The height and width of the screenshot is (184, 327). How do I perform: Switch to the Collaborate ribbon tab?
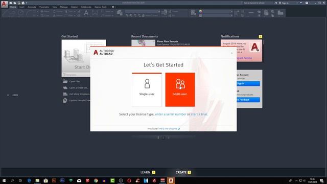coord(86,7)
